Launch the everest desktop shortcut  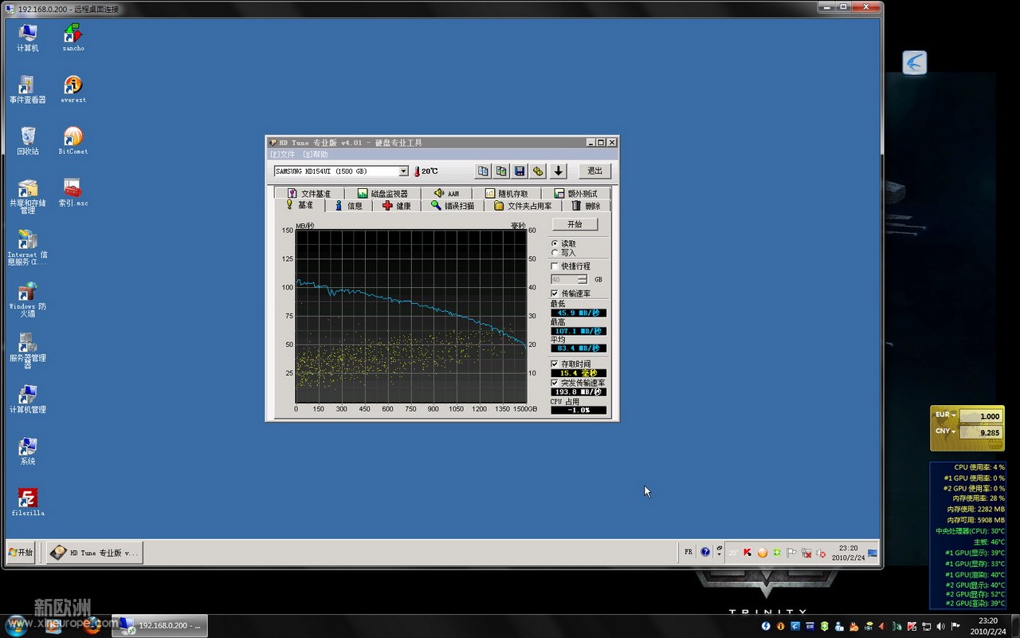click(73, 89)
